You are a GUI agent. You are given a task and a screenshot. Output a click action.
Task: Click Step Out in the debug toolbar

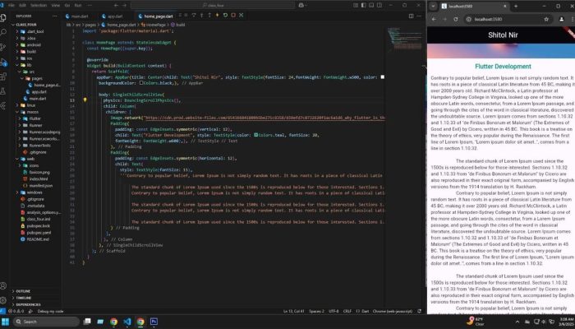(209, 16)
